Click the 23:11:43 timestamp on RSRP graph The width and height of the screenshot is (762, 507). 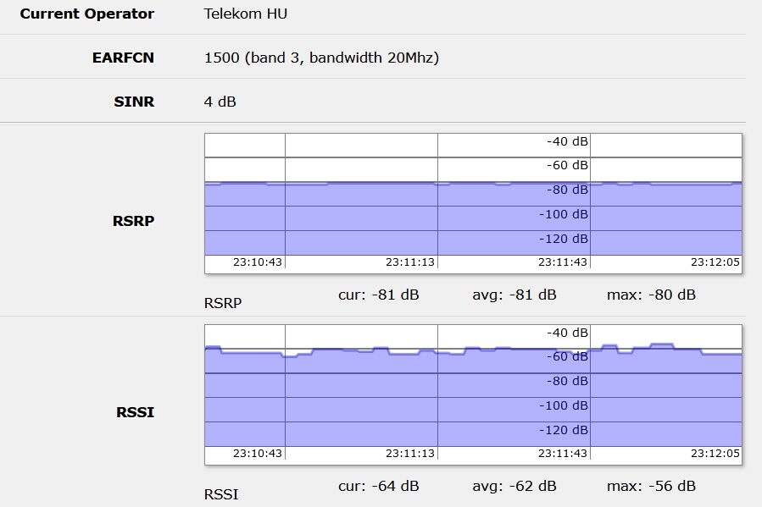pos(563,262)
